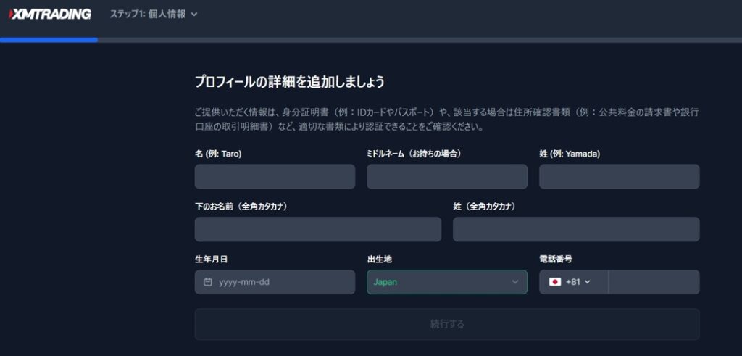Viewport: 742px width, 356px height.
Task: Click the chevron arrow in Japan birthplace field
Action: (x=515, y=282)
